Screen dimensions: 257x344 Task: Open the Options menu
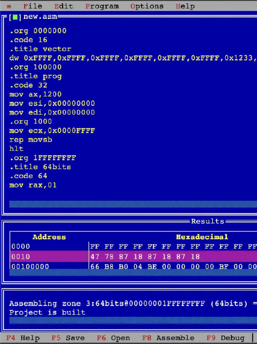pyautogui.click(x=147, y=6)
